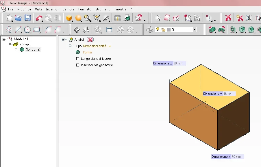Save the model with the floppy icon
Image resolution: width=261 pixels, height=167 pixels.
point(28,18)
